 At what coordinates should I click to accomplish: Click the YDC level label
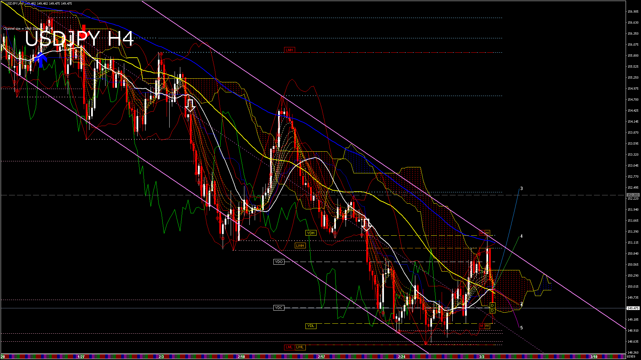coord(279,308)
